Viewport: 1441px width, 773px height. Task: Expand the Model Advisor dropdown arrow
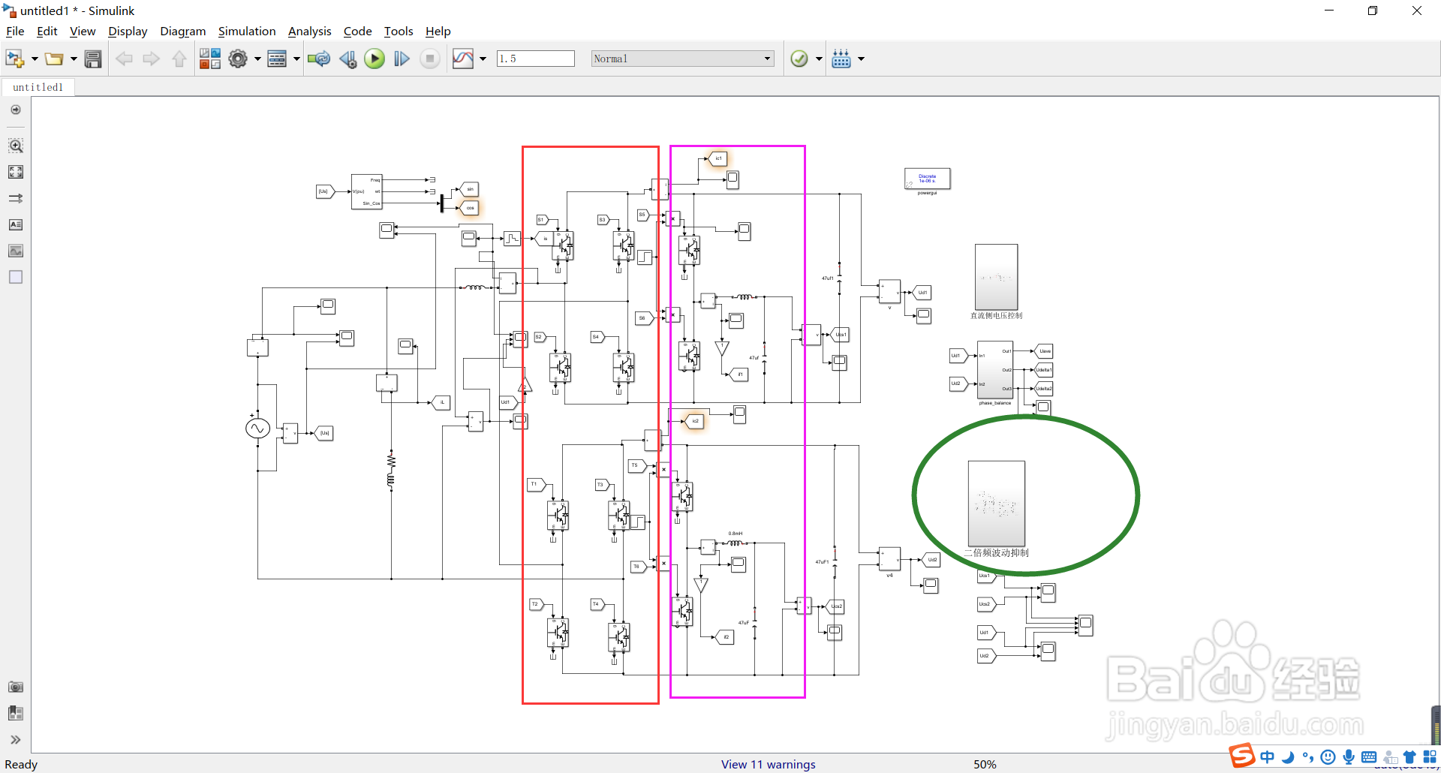pos(819,59)
